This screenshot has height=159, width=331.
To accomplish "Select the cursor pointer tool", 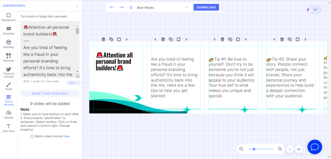I will (131, 7).
